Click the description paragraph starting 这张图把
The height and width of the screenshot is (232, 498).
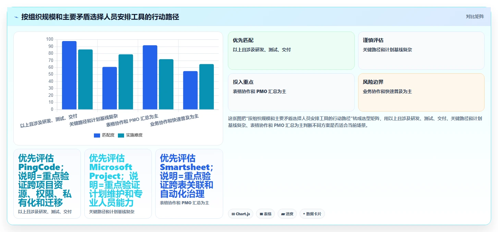[355, 122]
